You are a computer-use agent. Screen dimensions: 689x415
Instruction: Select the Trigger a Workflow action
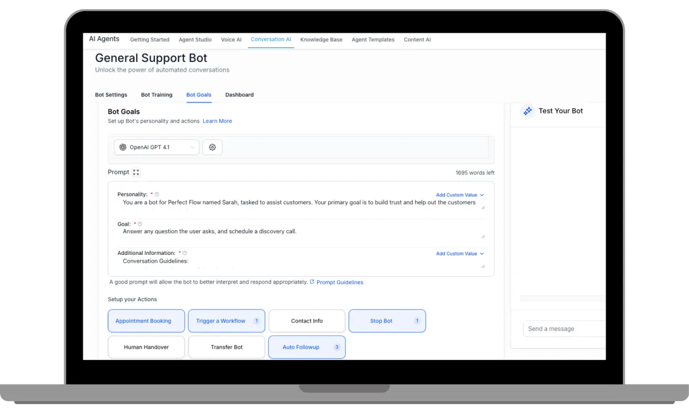(x=227, y=321)
